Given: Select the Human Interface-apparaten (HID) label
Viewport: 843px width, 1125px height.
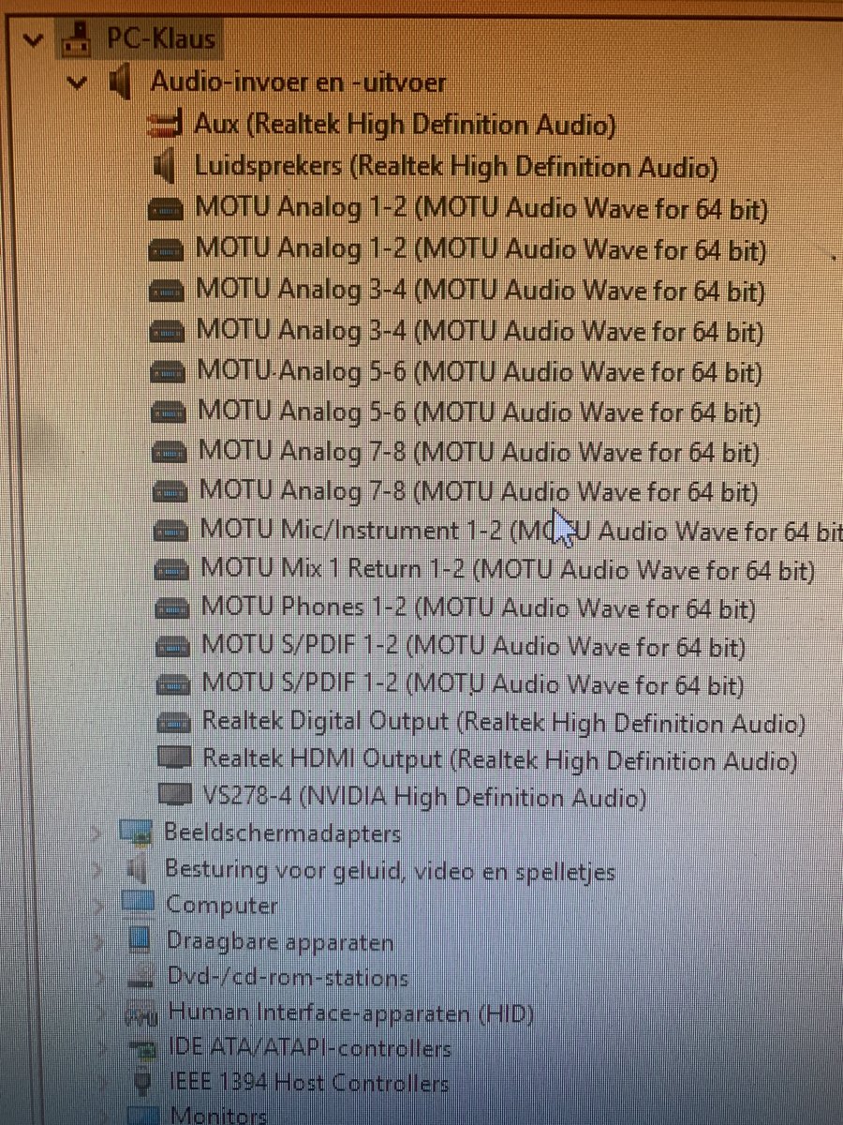Looking at the screenshot, I should (x=351, y=1013).
